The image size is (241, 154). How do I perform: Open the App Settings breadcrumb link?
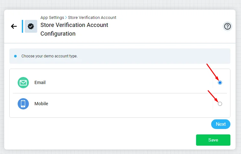[52, 18]
